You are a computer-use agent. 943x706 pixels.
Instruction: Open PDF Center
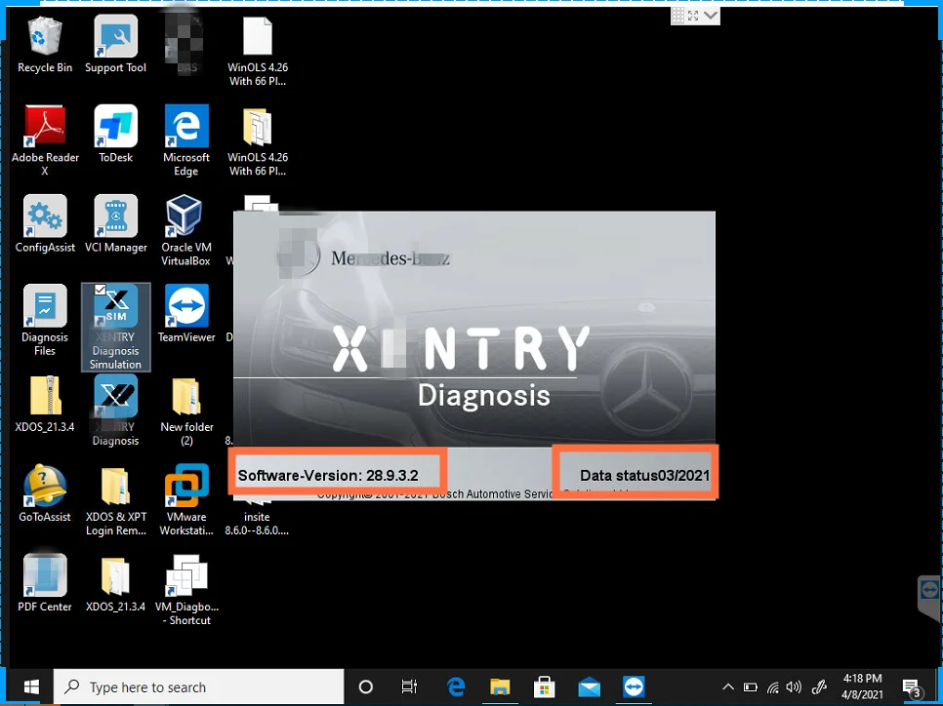(x=45, y=583)
